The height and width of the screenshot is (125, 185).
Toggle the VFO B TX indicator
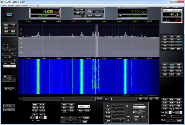(x=120, y=16)
